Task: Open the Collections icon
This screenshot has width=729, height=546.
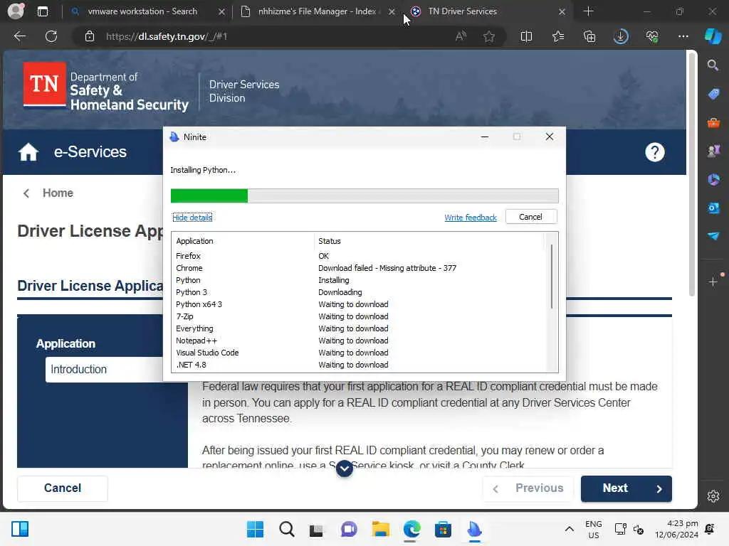Action: click(x=589, y=36)
